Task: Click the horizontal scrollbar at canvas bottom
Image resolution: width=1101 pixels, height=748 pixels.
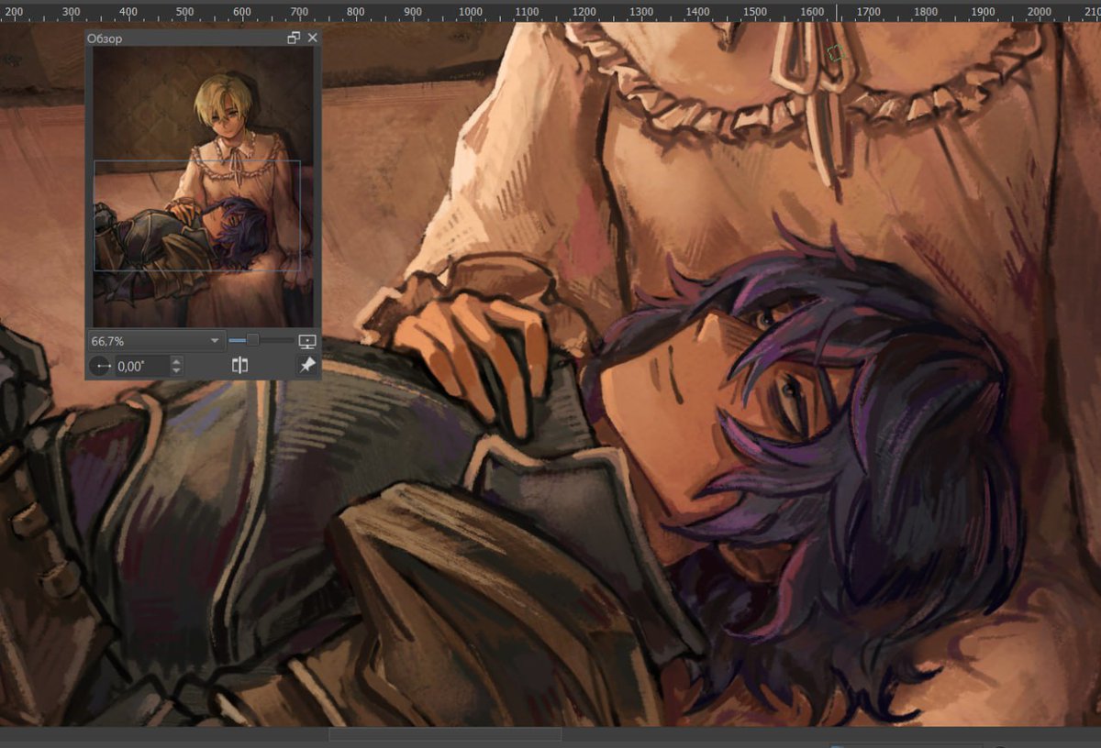Action: pyautogui.click(x=445, y=734)
